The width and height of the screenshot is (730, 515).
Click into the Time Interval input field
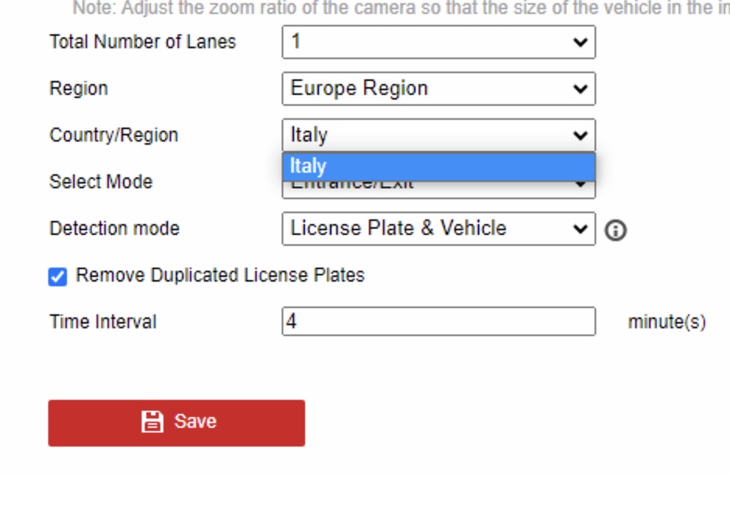[438, 321]
